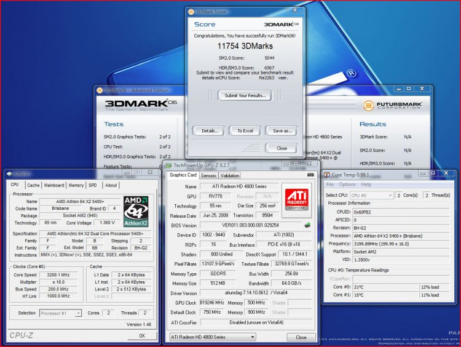Viewport: 461px width, 347px height.
Task: Click the Core Temp CPUID field 0x60FB2
Action: pos(401,212)
